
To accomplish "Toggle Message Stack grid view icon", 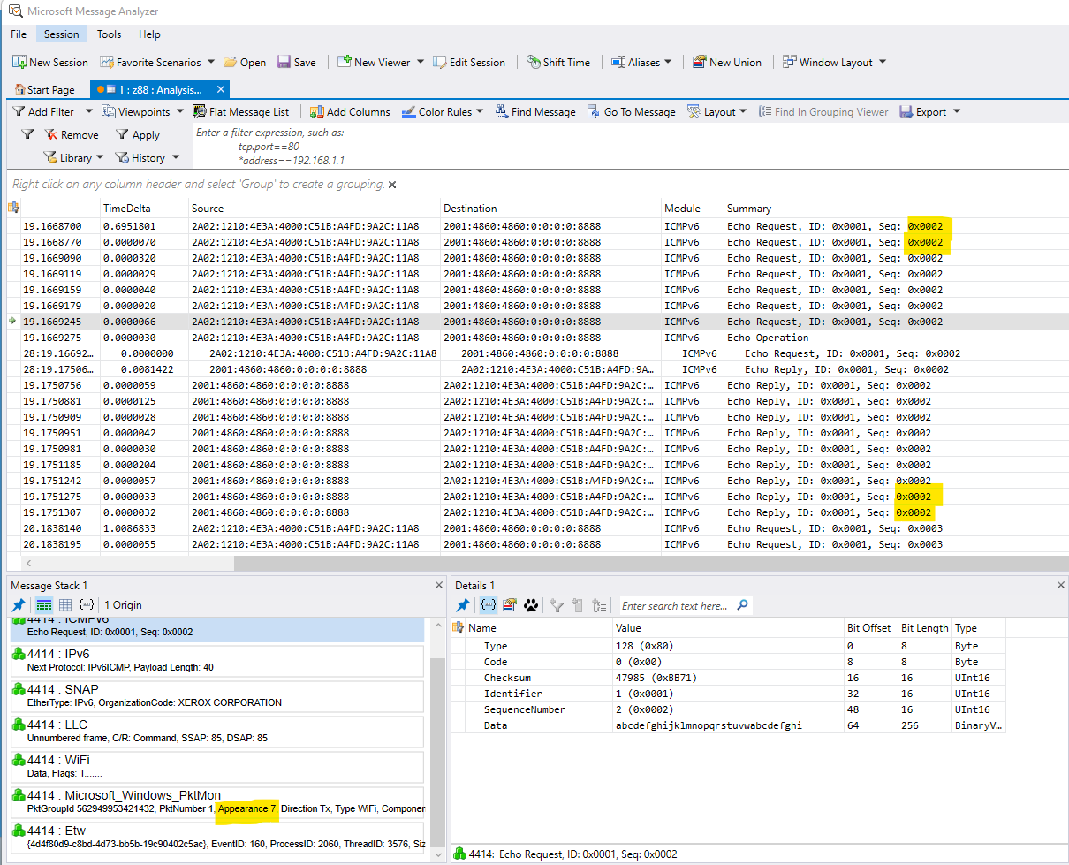I will click(x=65, y=605).
